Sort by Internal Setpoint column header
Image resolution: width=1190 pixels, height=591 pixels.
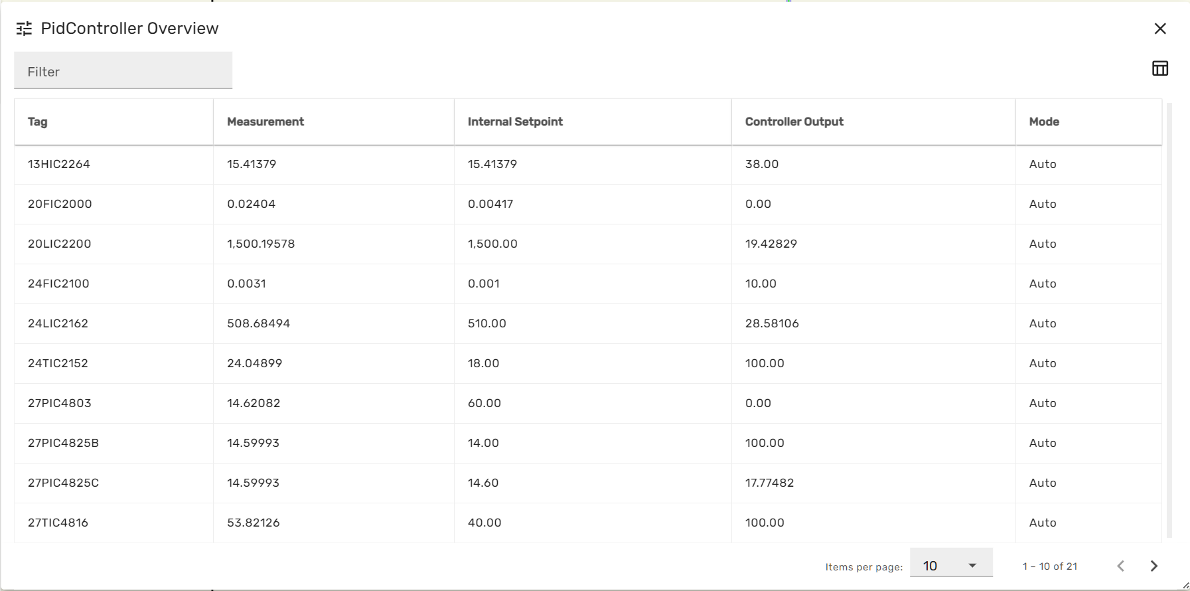[515, 122]
